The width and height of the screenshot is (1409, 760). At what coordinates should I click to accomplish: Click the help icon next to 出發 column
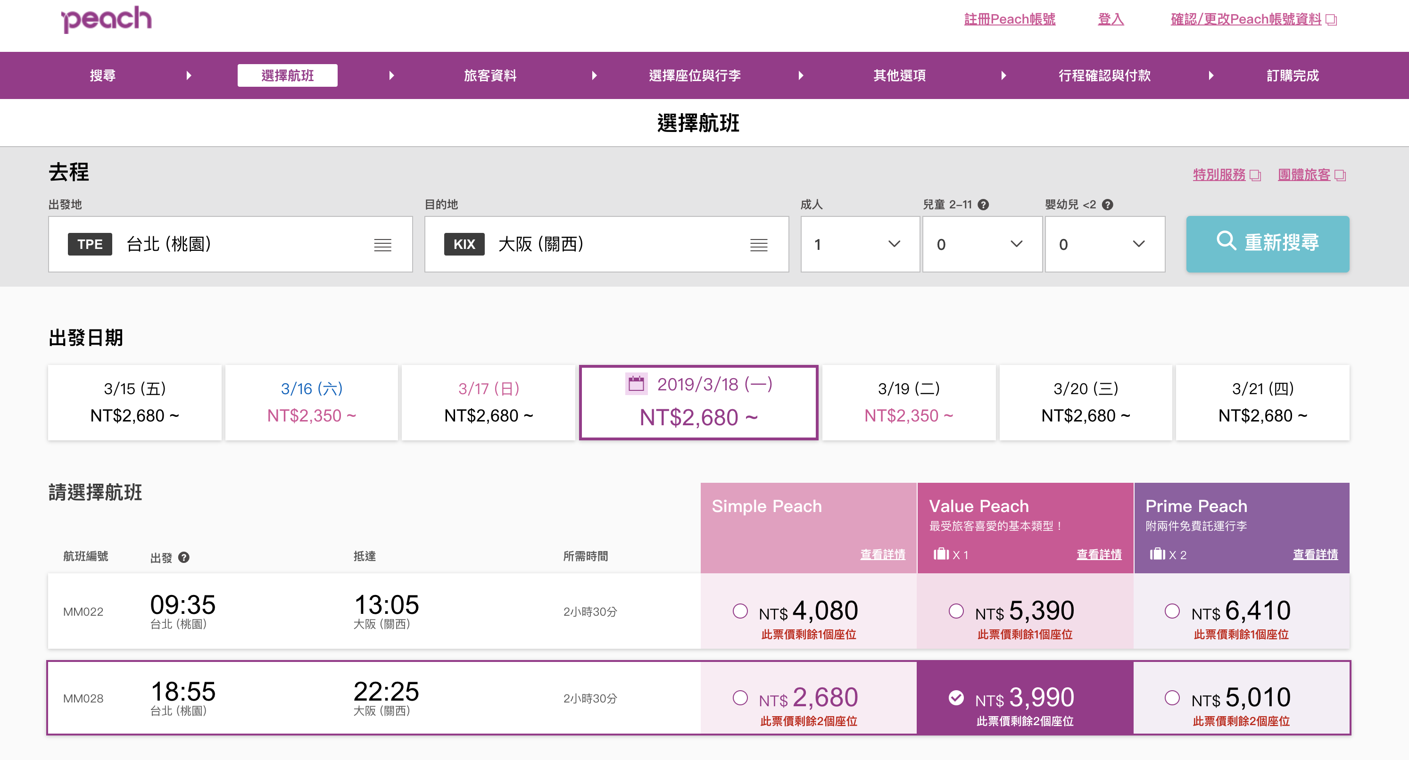184,558
